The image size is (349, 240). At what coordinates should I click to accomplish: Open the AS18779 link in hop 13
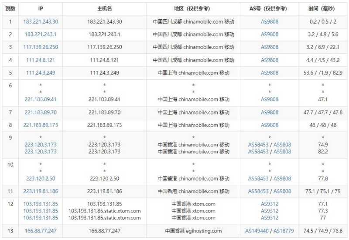pos(284,231)
